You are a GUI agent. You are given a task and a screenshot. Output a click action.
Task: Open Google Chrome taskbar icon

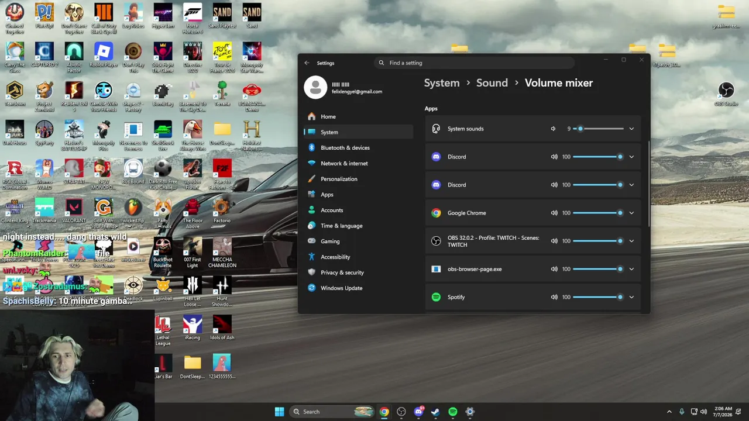384,412
